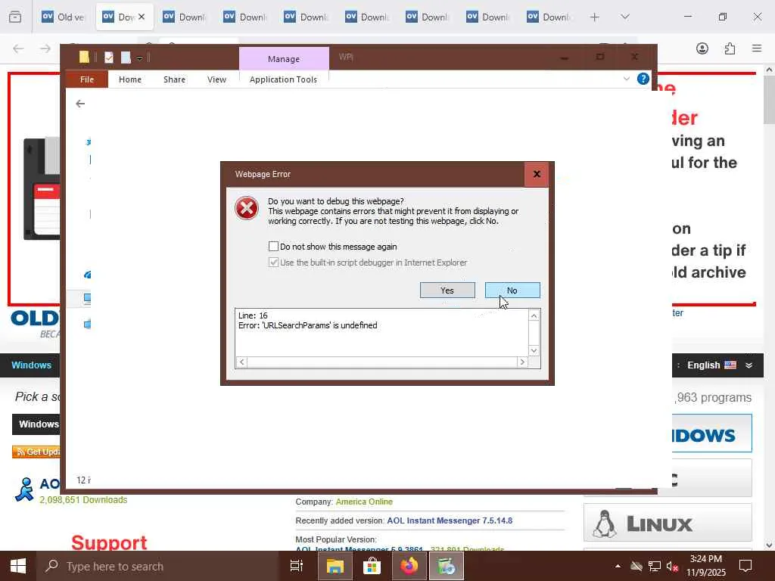Select the Manage contextual tab

pyautogui.click(x=284, y=59)
